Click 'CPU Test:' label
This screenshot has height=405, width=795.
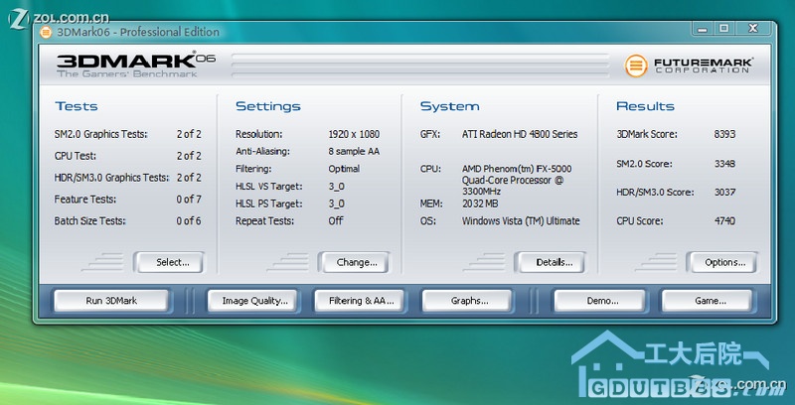(x=76, y=156)
